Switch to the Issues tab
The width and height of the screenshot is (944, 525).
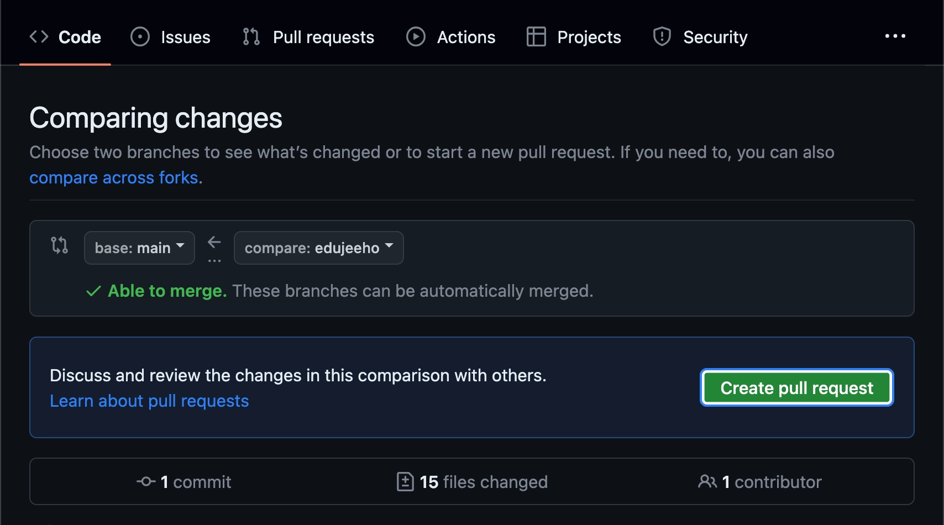185,37
